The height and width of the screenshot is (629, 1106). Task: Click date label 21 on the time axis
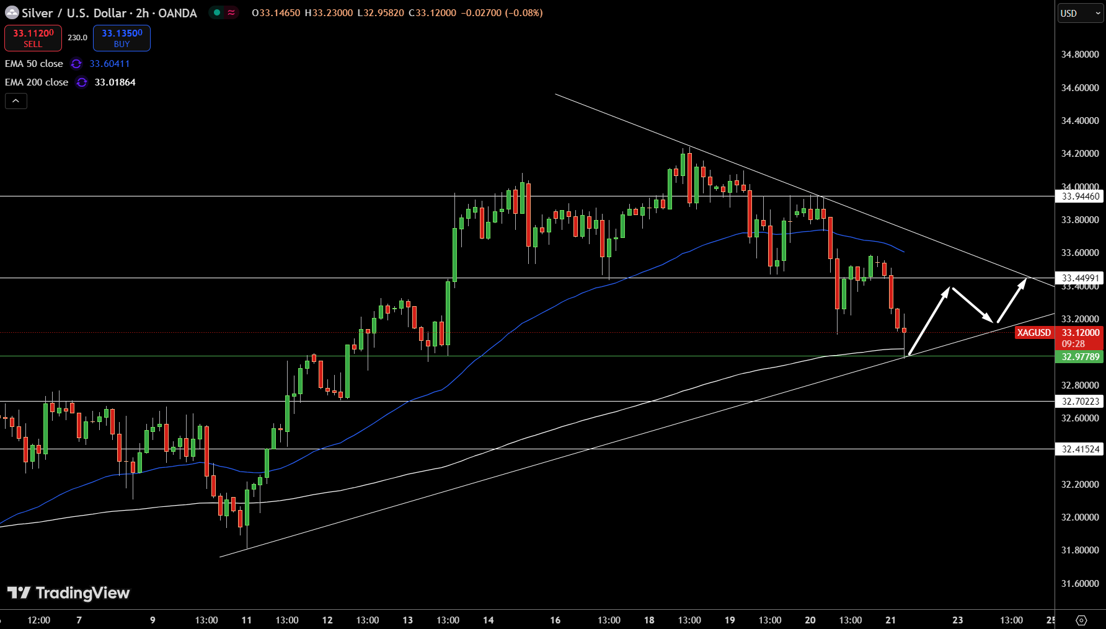(x=891, y=620)
